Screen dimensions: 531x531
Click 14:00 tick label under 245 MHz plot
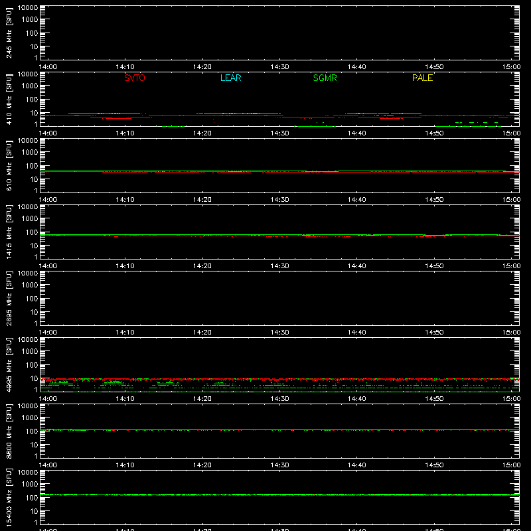(48, 67)
